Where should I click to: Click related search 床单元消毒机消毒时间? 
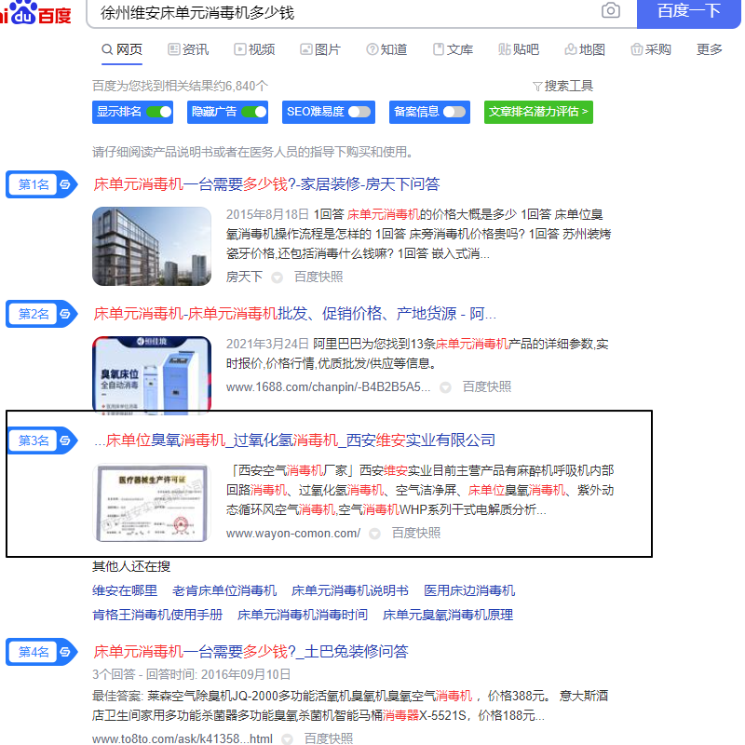pos(303,616)
